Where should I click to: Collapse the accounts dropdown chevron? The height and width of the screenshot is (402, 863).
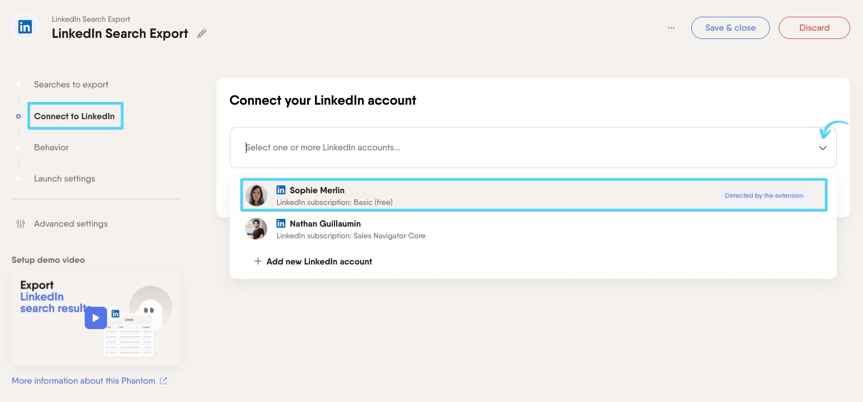click(823, 148)
